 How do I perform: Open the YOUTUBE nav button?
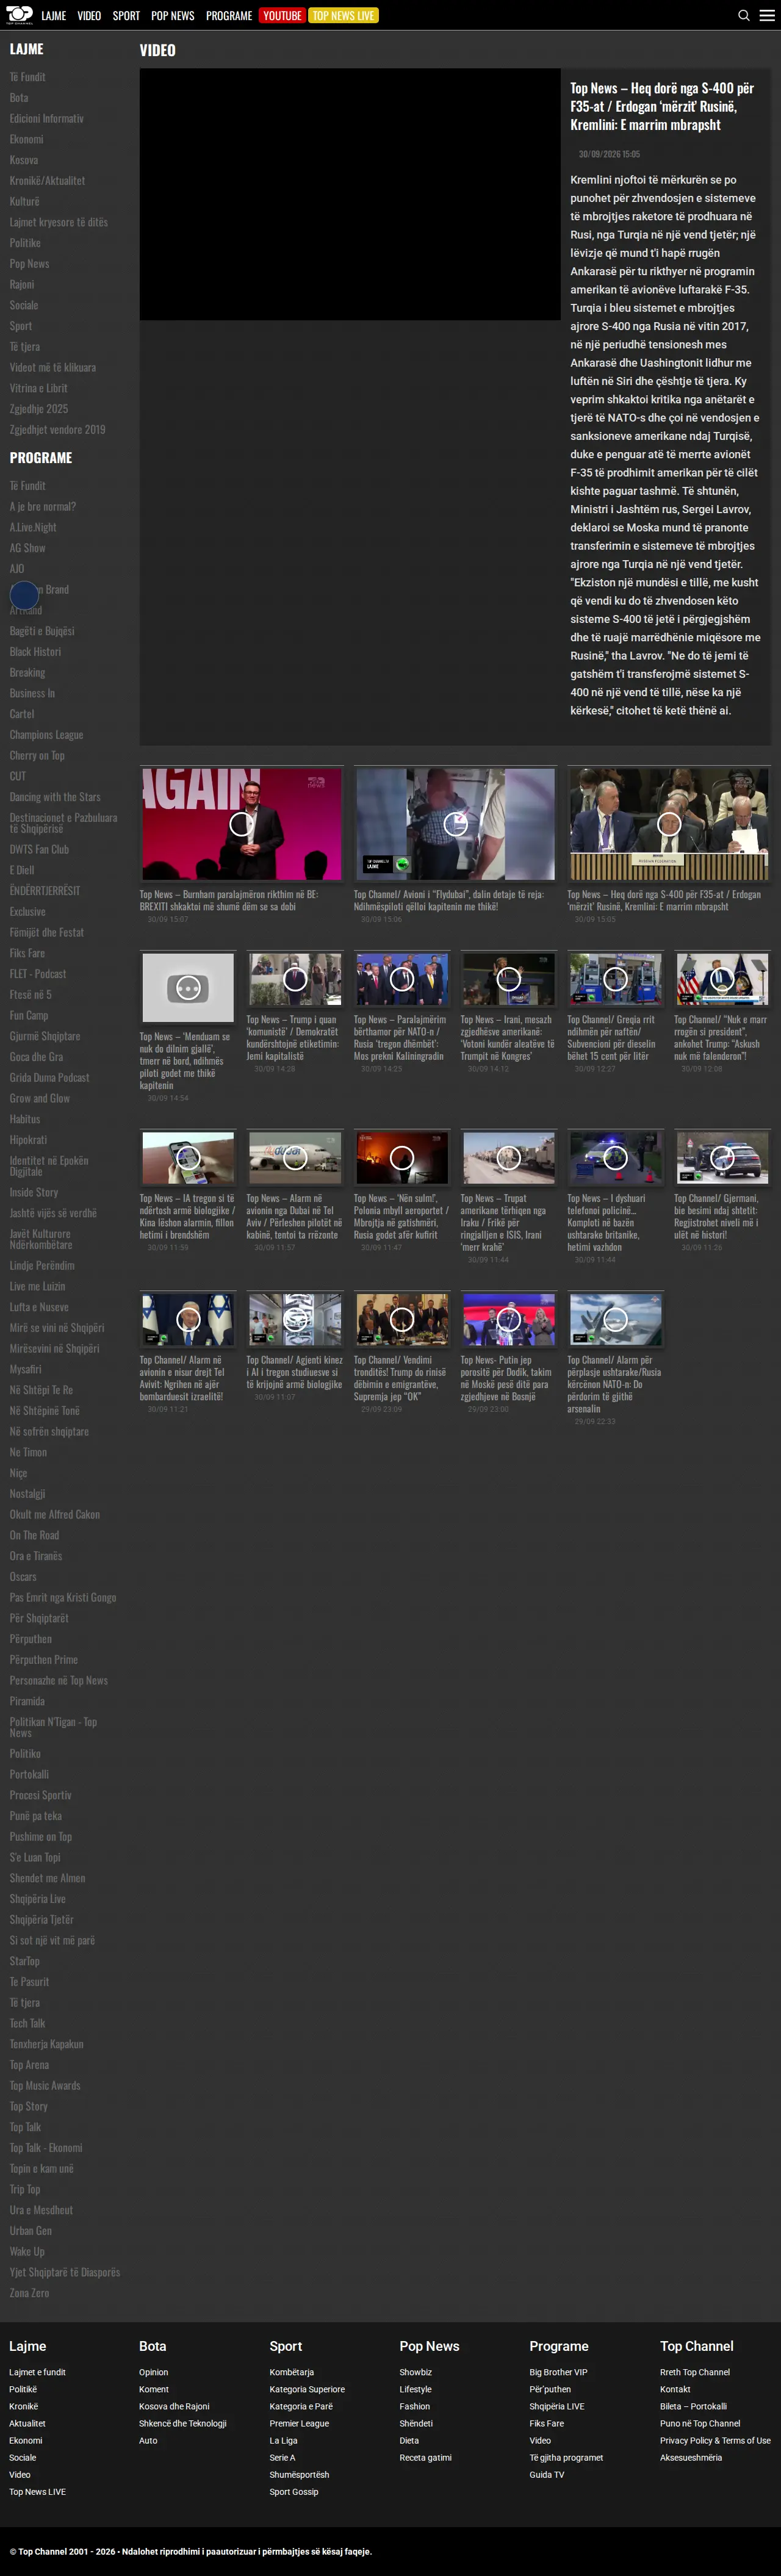tap(282, 15)
